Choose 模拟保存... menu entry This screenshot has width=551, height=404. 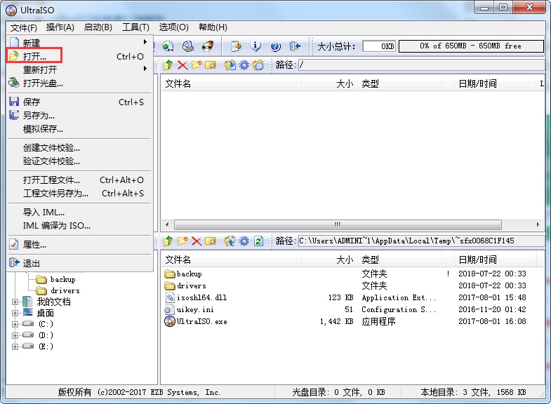click(79, 129)
